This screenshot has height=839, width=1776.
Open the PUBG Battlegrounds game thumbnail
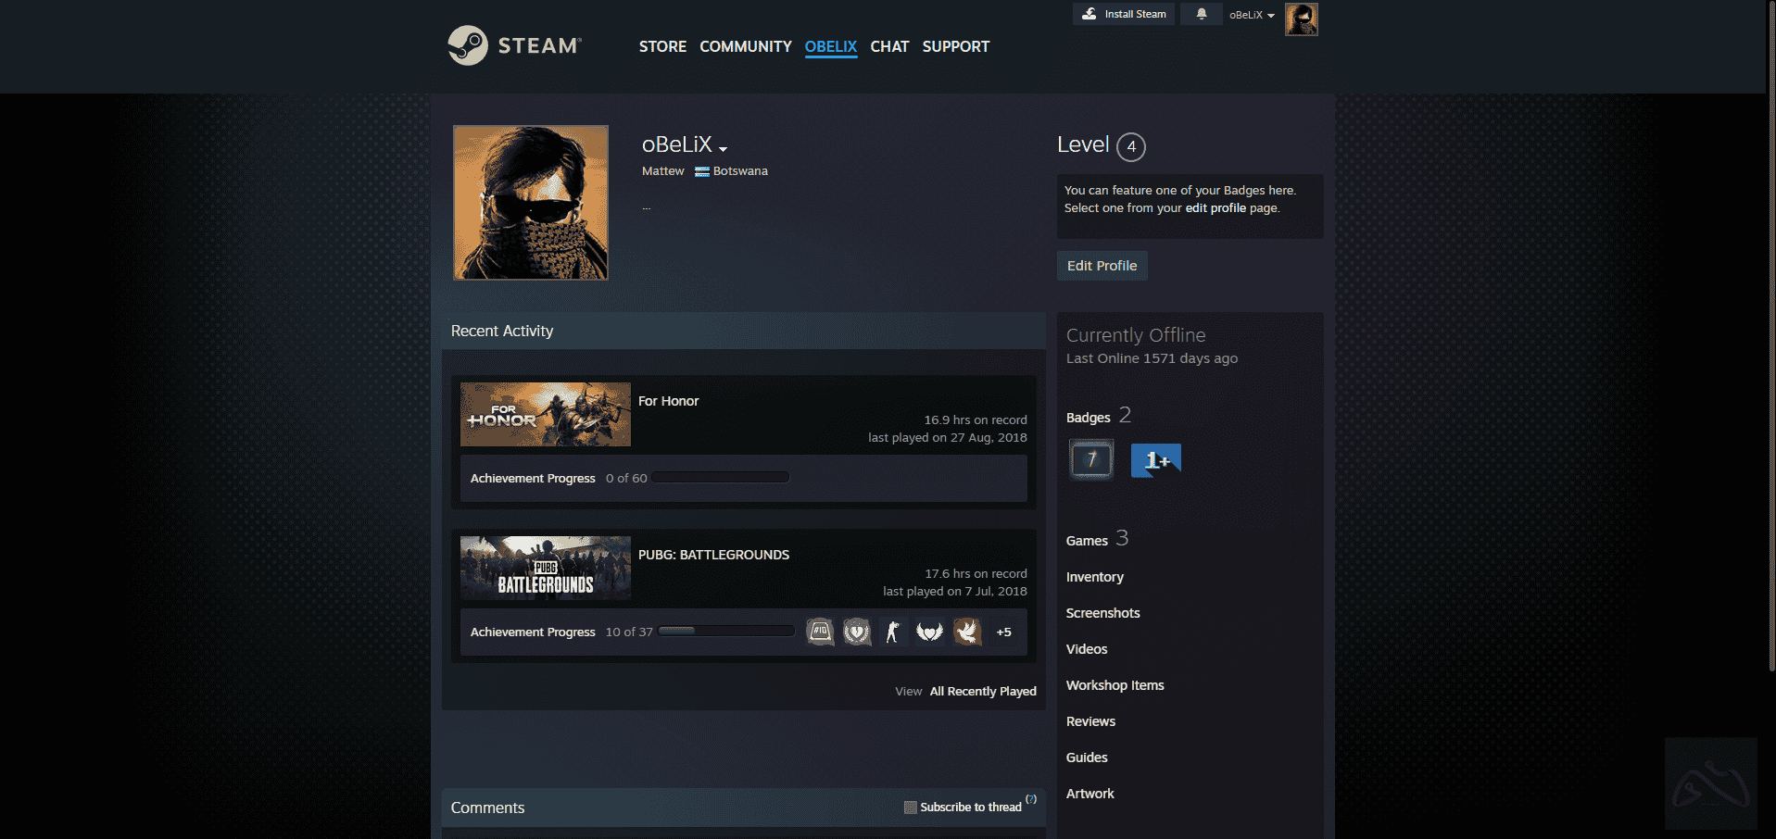click(x=546, y=569)
